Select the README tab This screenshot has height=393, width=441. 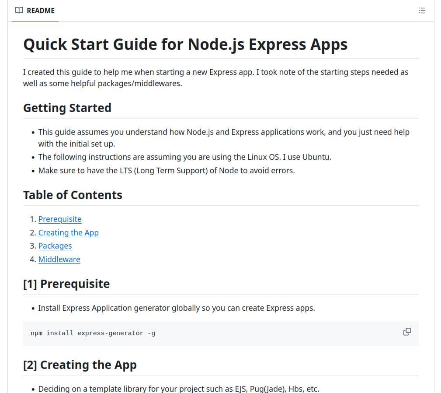[x=35, y=11]
